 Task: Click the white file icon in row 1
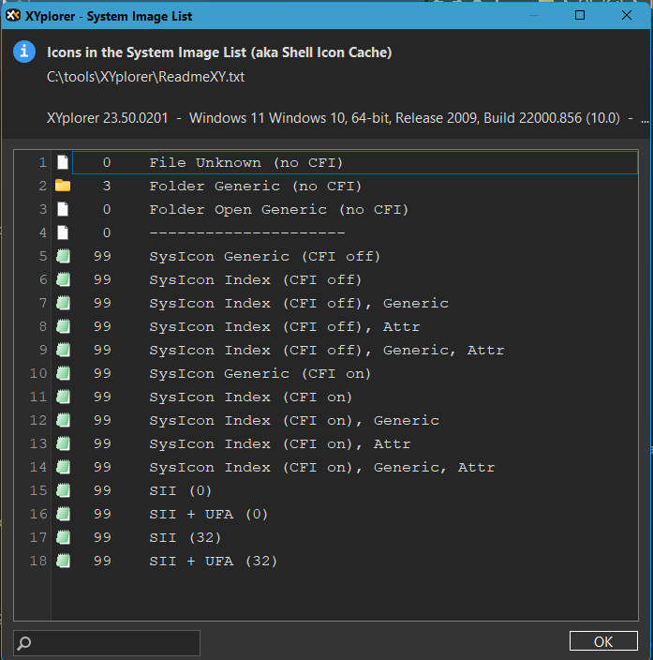(63, 162)
